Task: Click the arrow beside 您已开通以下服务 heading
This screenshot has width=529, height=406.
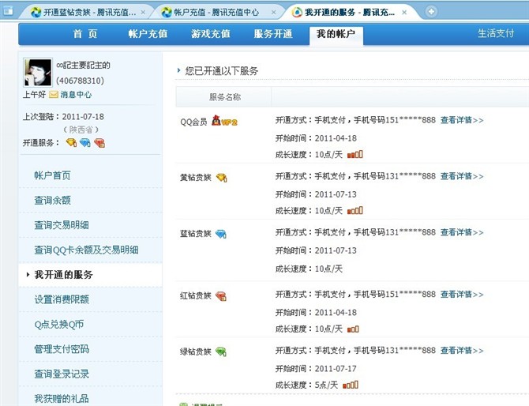Action: point(178,70)
